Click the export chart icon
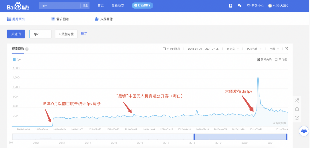 coord(286,49)
